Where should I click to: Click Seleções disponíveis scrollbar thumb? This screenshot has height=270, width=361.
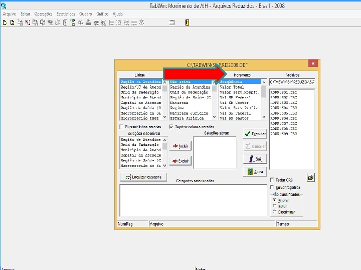point(164,146)
